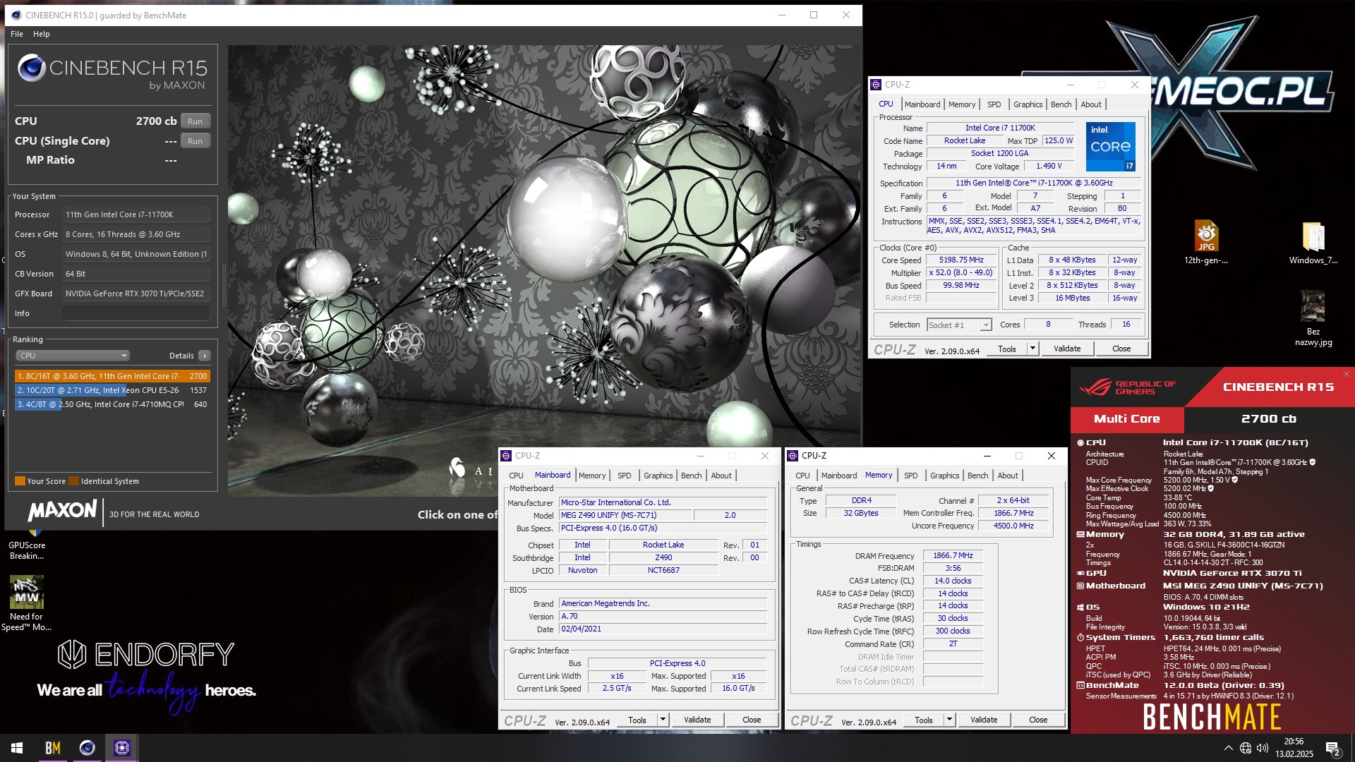
Task: Click the DRAM Frequency 1866.7 MHz value
Action: [x=953, y=556]
